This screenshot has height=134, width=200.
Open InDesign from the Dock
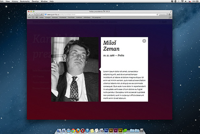point(116,130)
